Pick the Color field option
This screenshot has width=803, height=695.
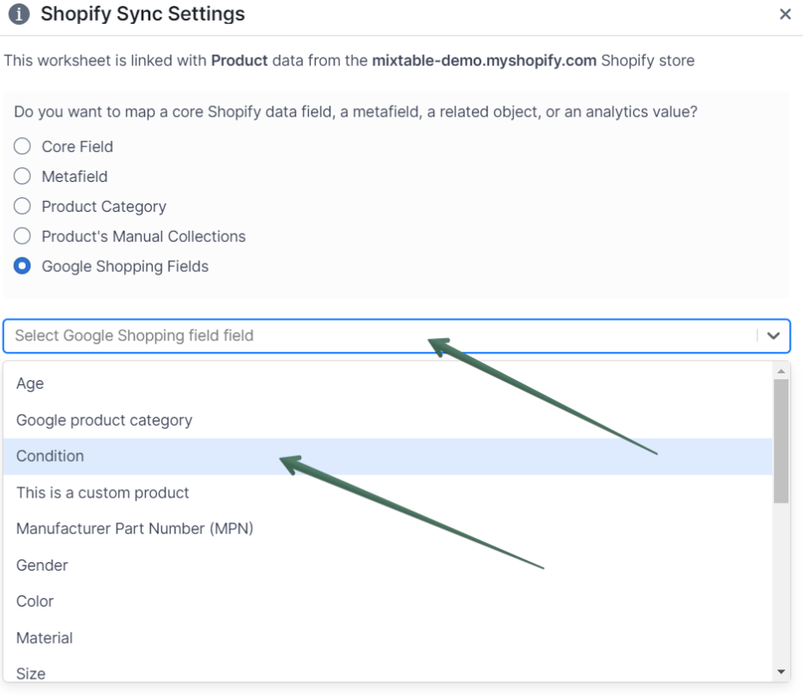(35, 601)
